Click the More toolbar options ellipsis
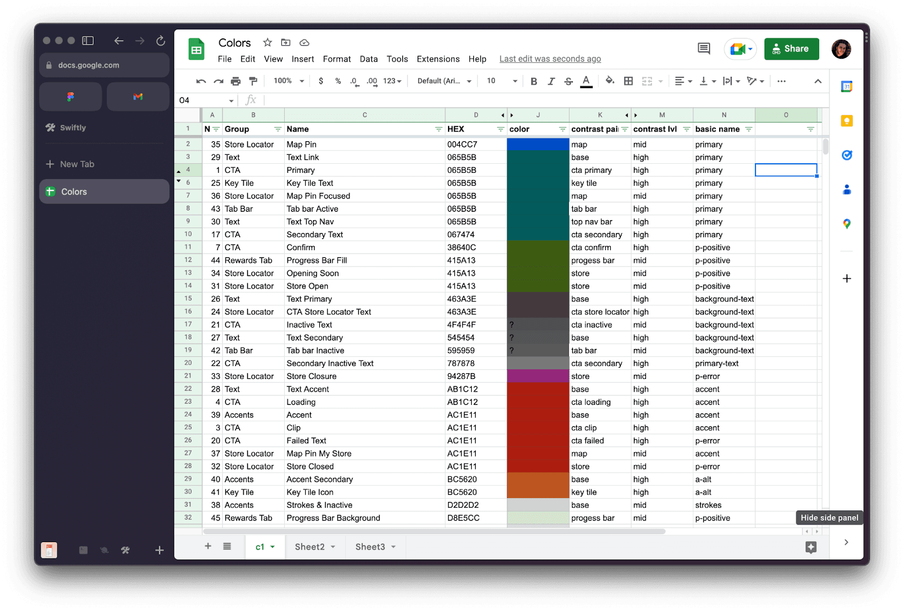This screenshot has width=904, height=611. (x=781, y=81)
